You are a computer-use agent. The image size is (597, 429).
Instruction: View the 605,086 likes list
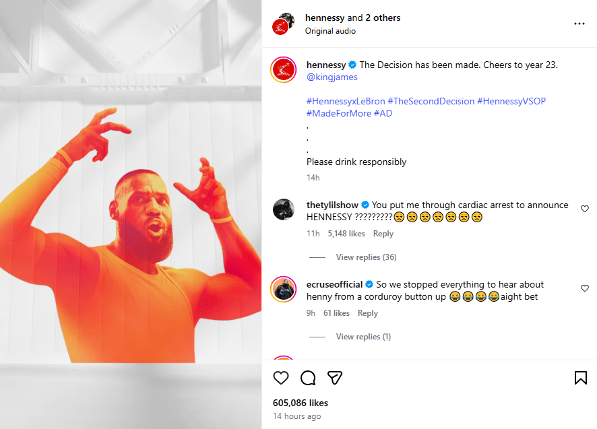coord(301,403)
